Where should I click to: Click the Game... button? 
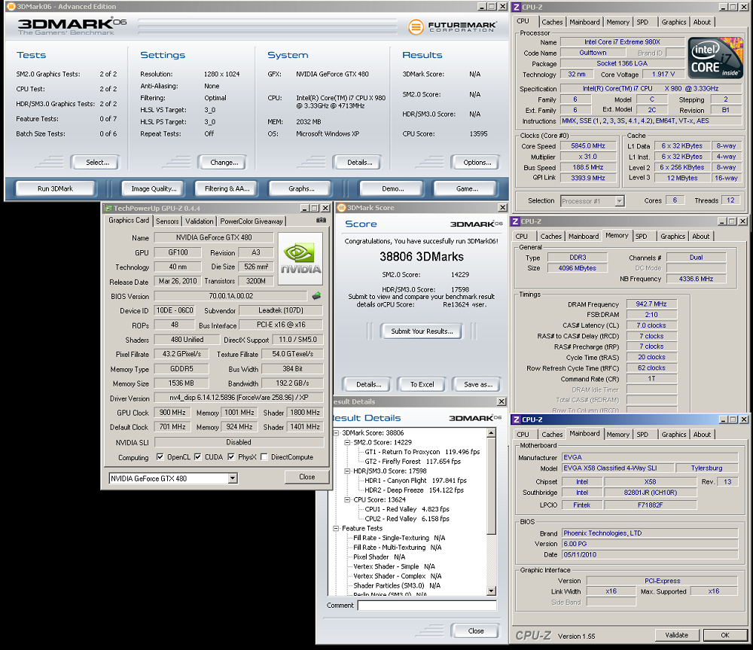coord(466,189)
